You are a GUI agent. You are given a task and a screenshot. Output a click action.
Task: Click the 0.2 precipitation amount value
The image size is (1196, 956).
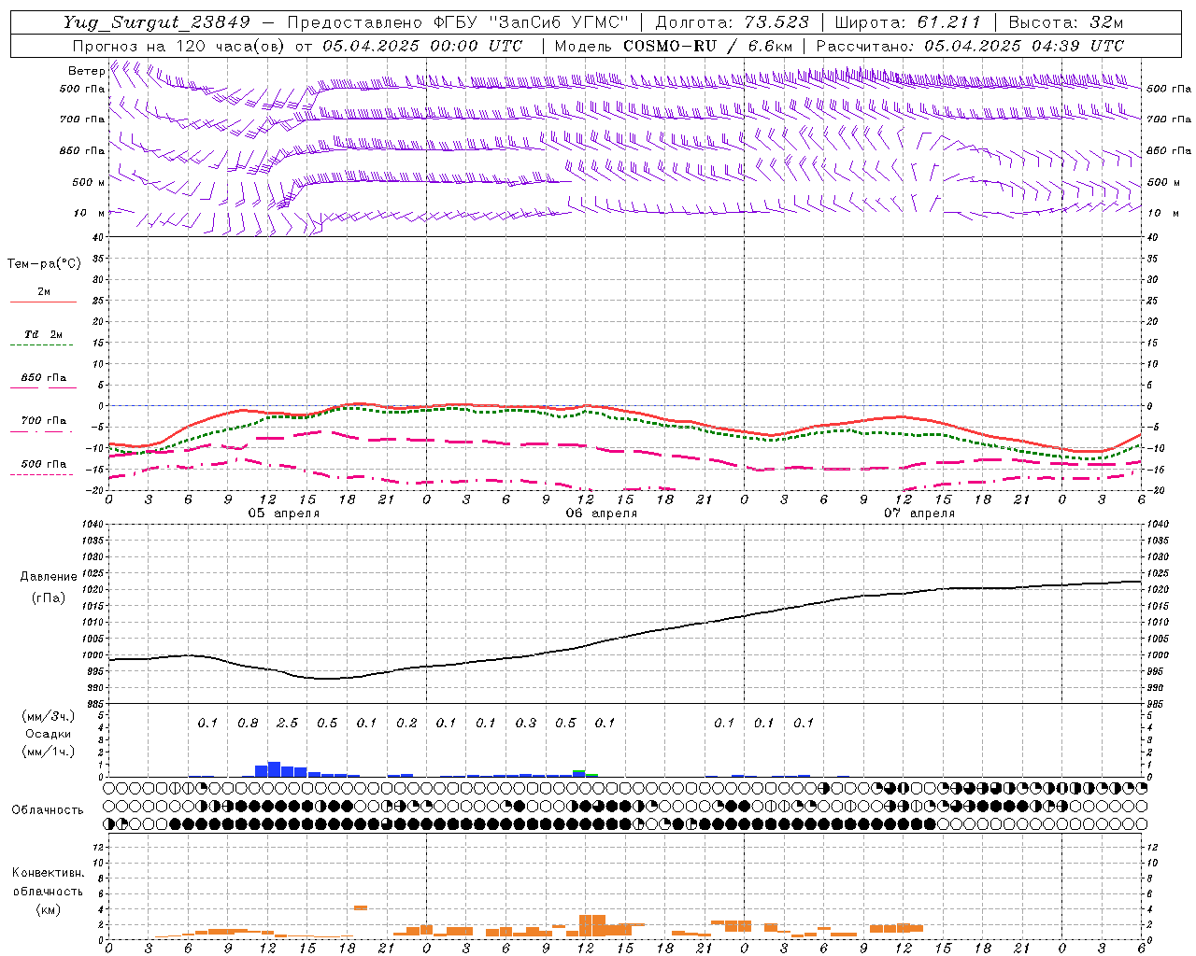pos(406,724)
